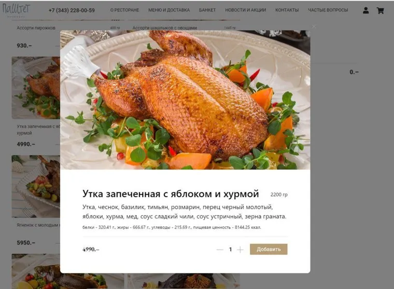Screen dimensions: 394x289
Task: Open the О ресторане menu item
Action: [124, 10]
